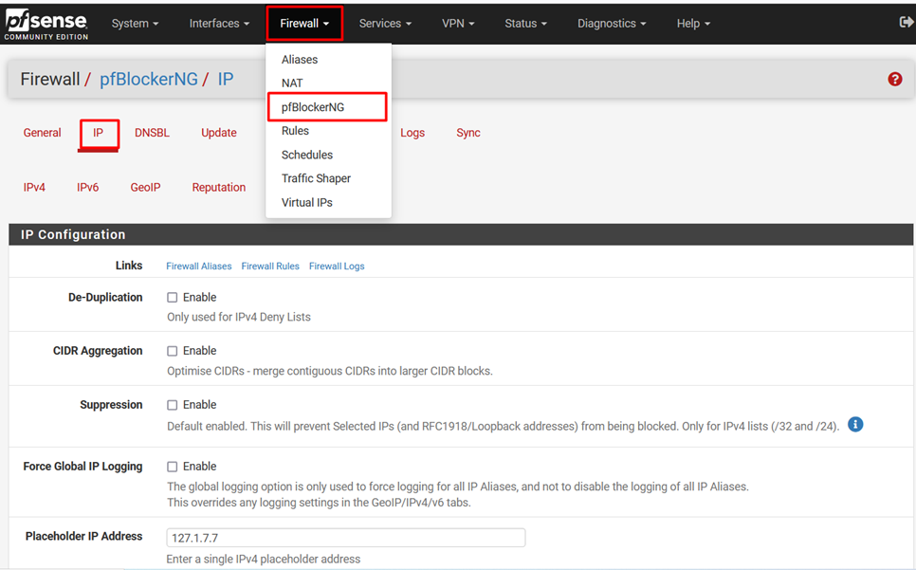Click the blue info icon beside Suppression
The height and width of the screenshot is (570, 916).
point(855,425)
